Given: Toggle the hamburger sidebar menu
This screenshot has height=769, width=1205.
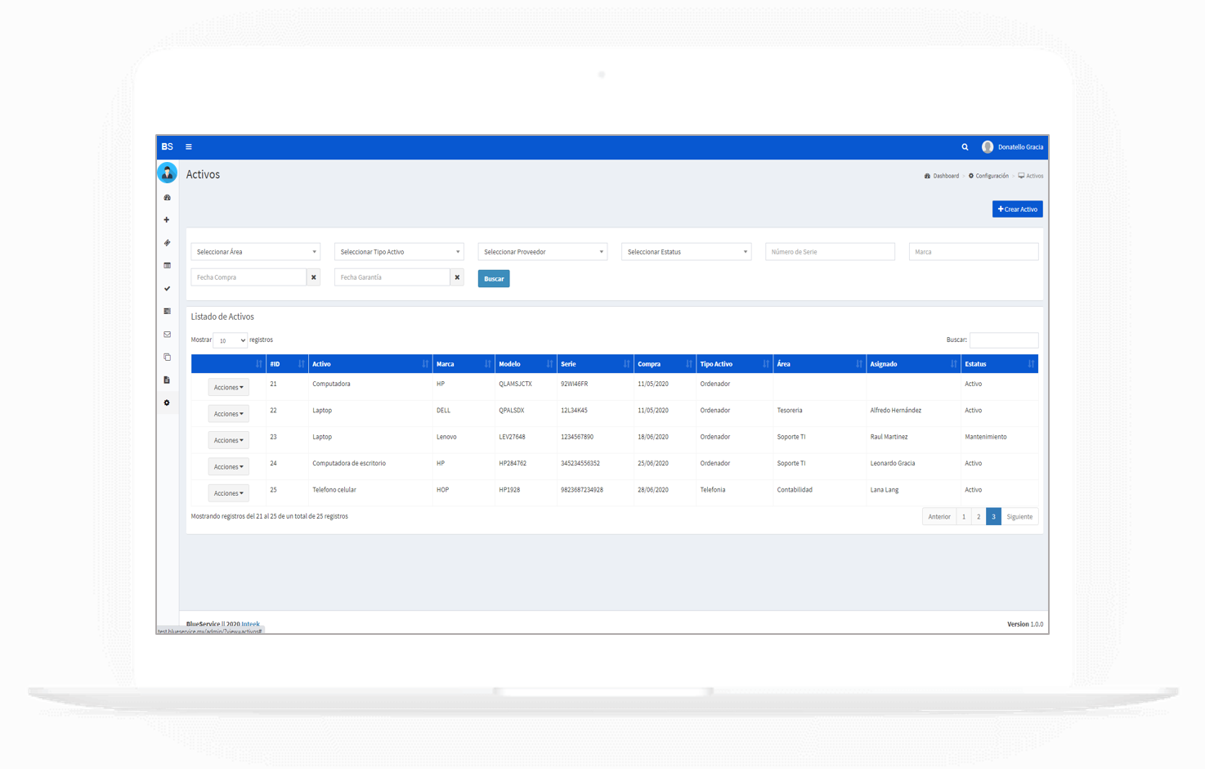Looking at the screenshot, I should click(x=189, y=147).
